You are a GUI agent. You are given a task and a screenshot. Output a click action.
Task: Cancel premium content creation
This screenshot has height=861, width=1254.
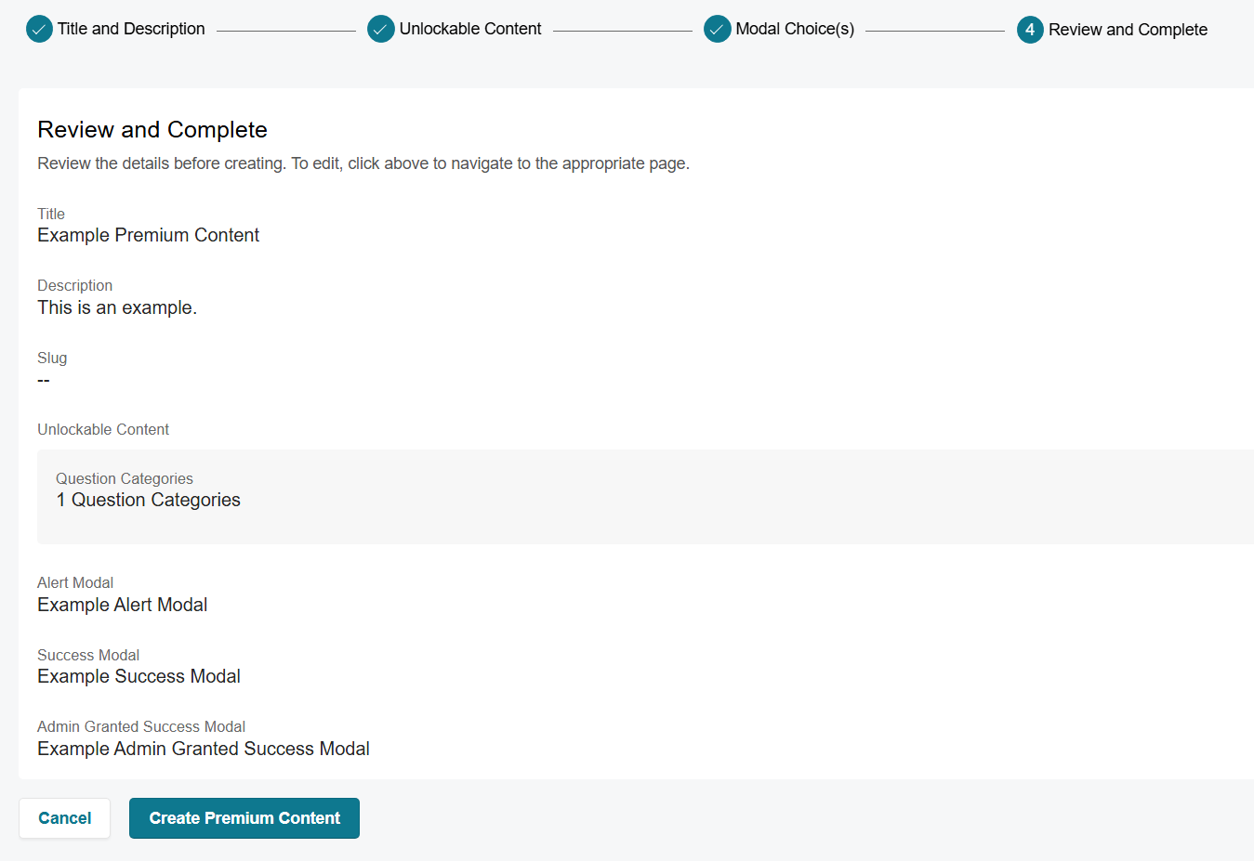tap(65, 818)
